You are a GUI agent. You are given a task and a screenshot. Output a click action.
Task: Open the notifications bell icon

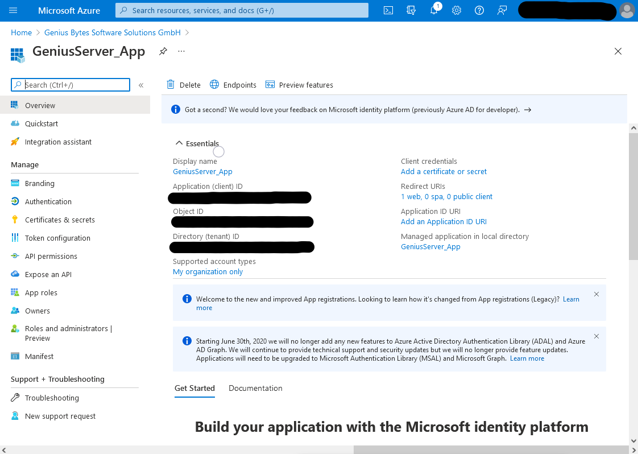pyautogui.click(x=434, y=10)
